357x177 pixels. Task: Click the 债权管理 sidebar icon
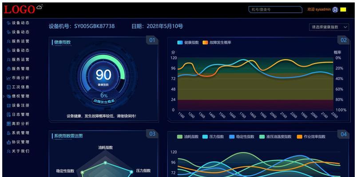(9, 96)
